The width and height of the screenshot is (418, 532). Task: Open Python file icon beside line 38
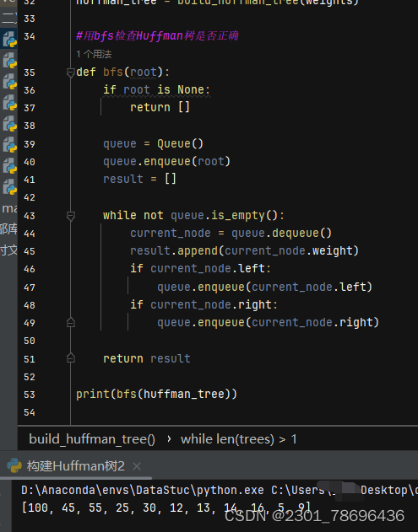coord(9,124)
